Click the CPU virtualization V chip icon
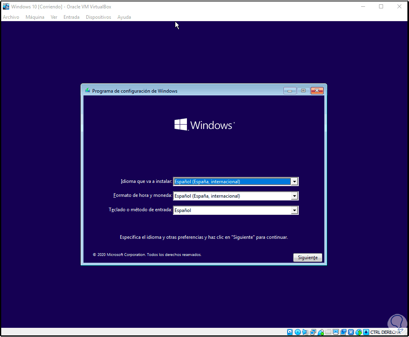Viewport: 409px width, 337px height. click(x=351, y=332)
